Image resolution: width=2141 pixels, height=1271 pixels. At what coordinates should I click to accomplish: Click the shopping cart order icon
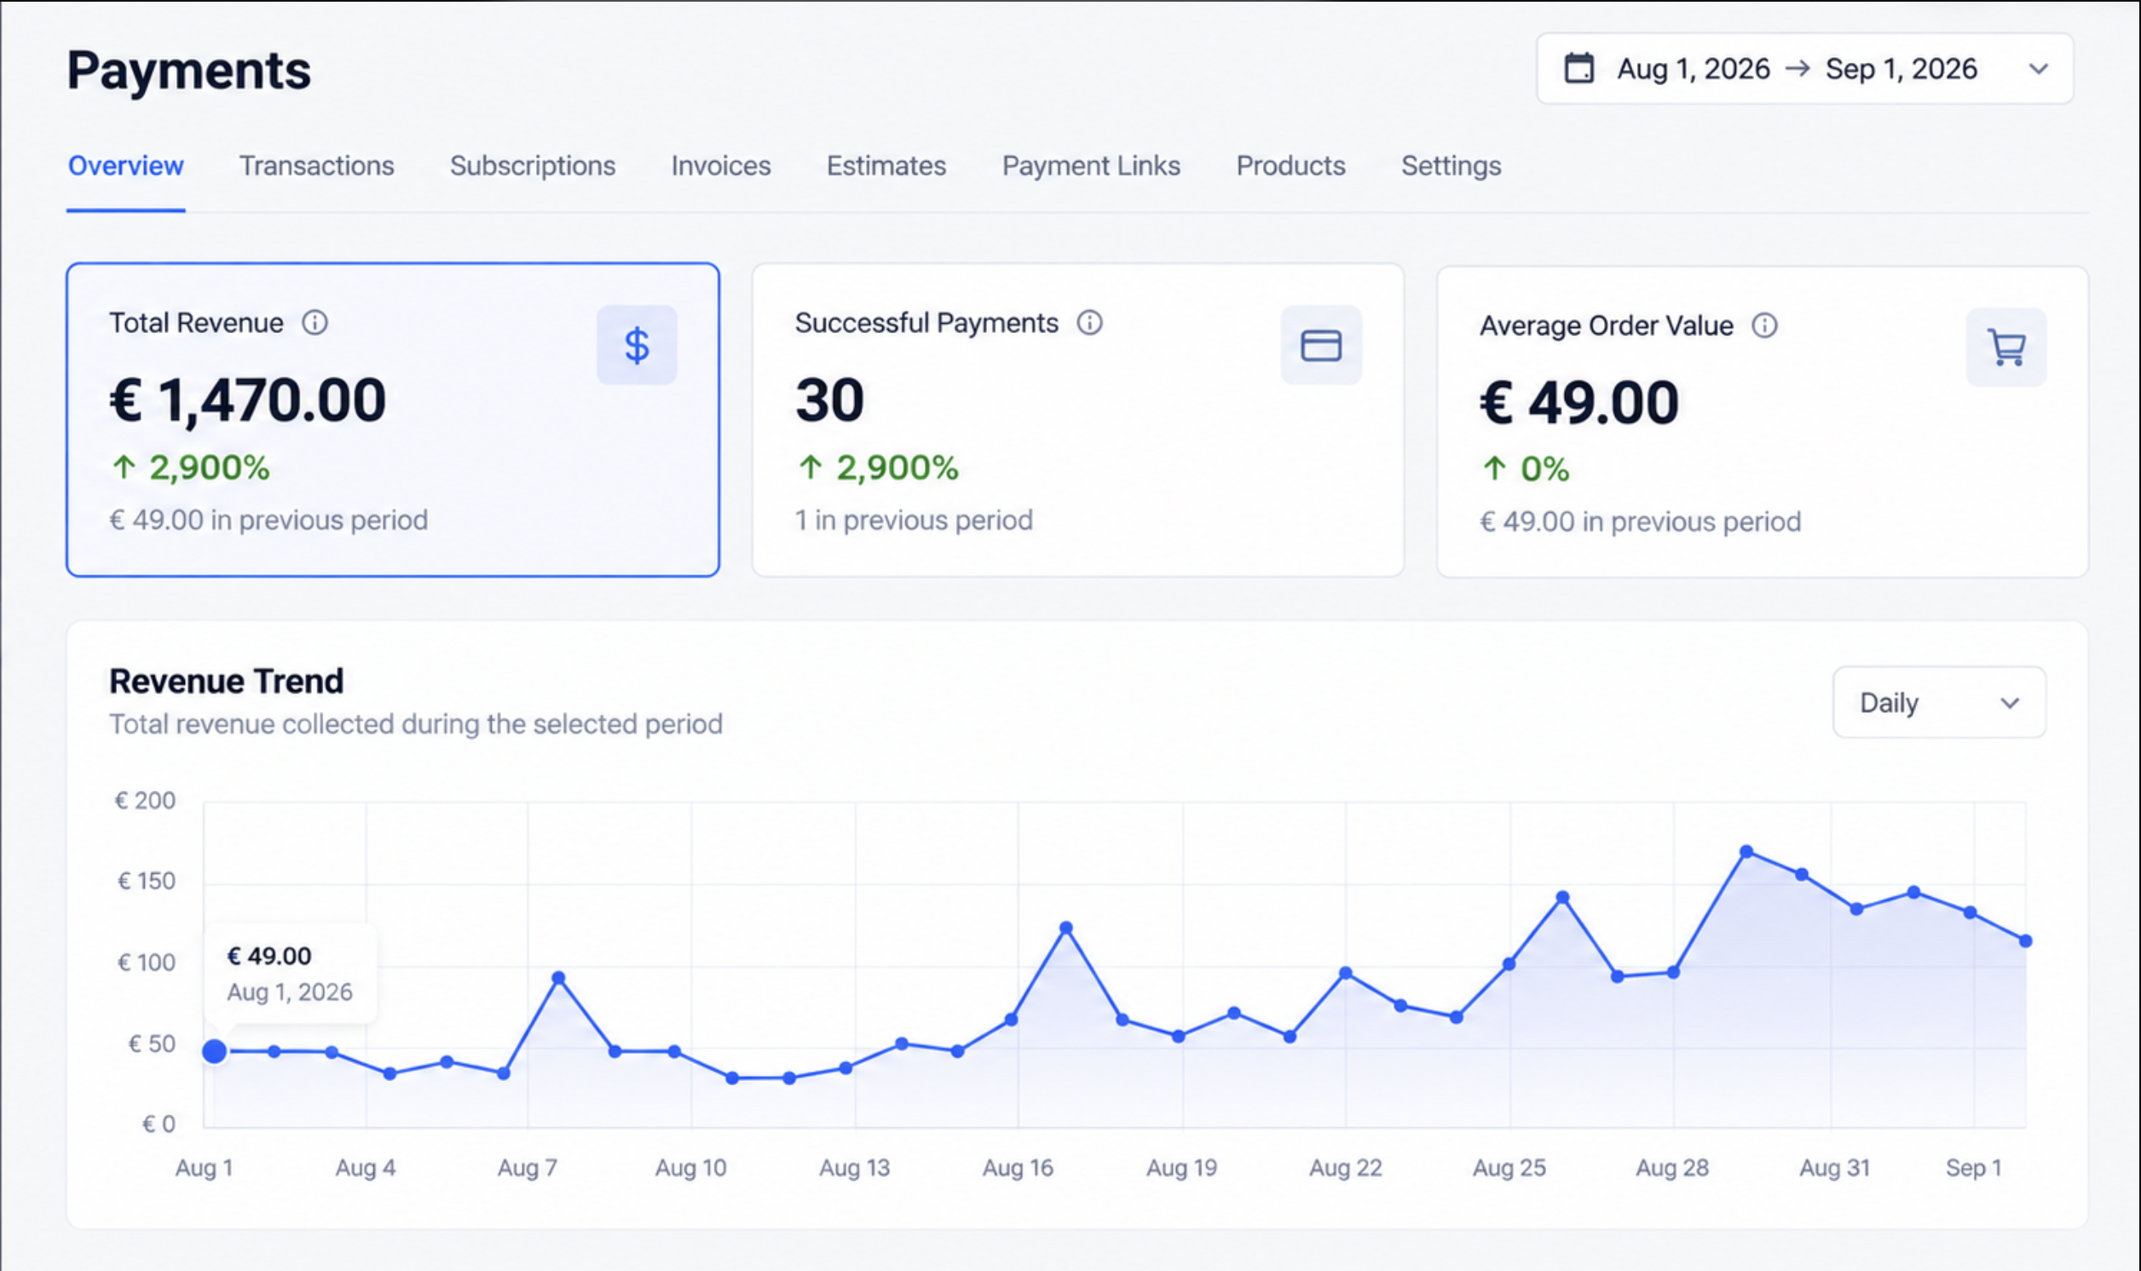[2006, 348]
